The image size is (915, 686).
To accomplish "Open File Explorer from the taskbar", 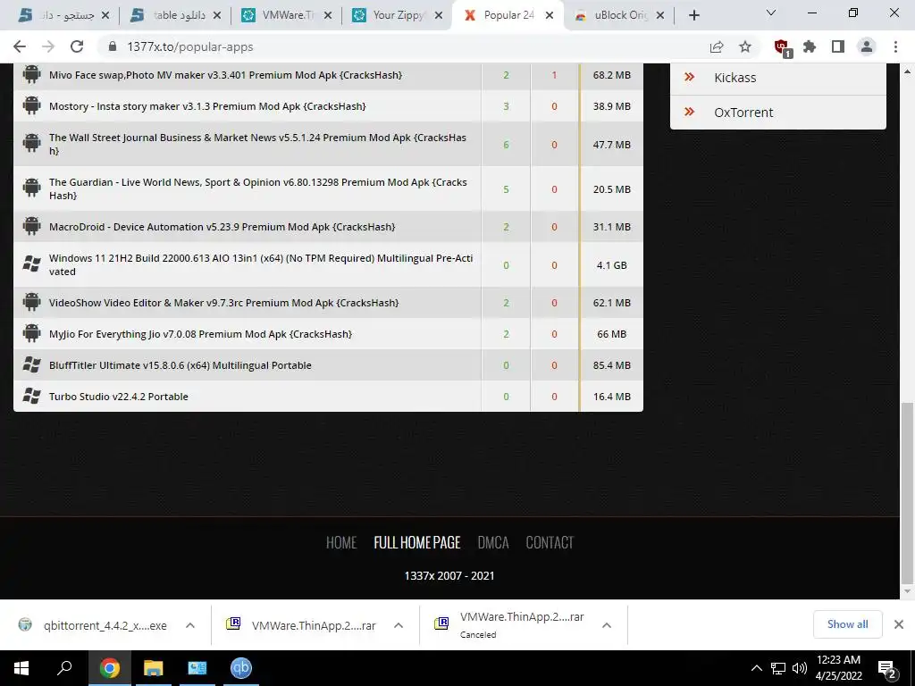I will (x=154, y=668).
